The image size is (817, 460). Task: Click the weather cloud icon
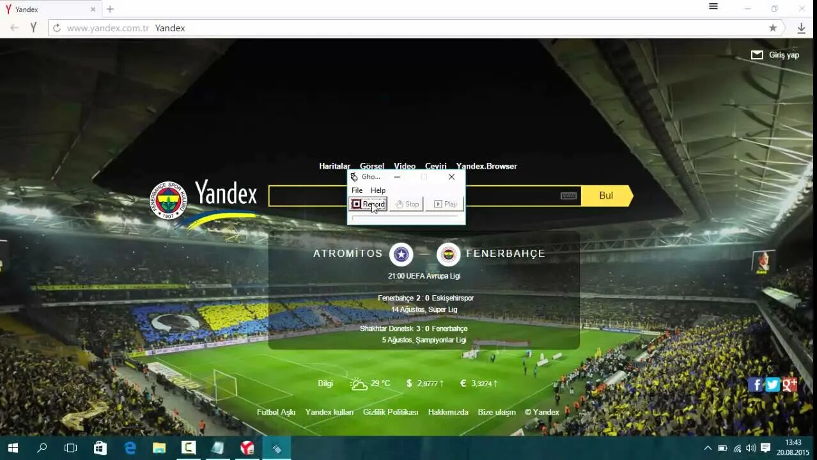point(359,384)
